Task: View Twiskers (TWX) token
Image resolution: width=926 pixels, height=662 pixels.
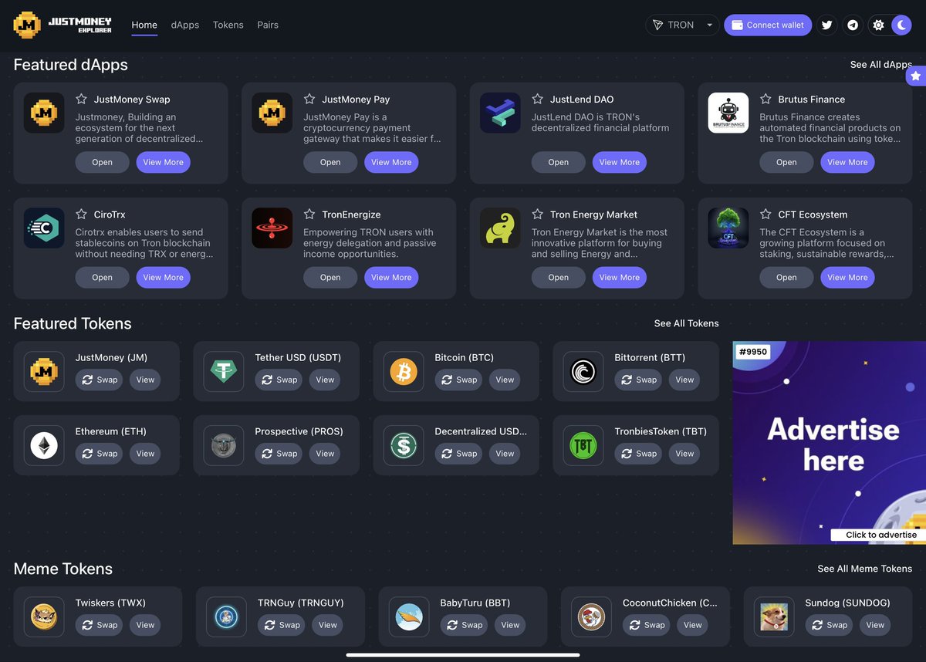Action: pyautogui.click(x=145, y=625)
